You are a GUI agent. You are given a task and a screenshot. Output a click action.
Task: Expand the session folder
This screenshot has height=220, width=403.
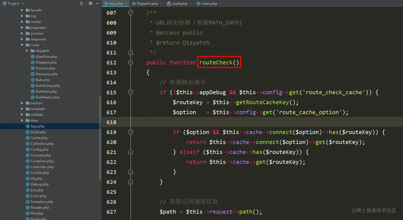click(22, 103)
